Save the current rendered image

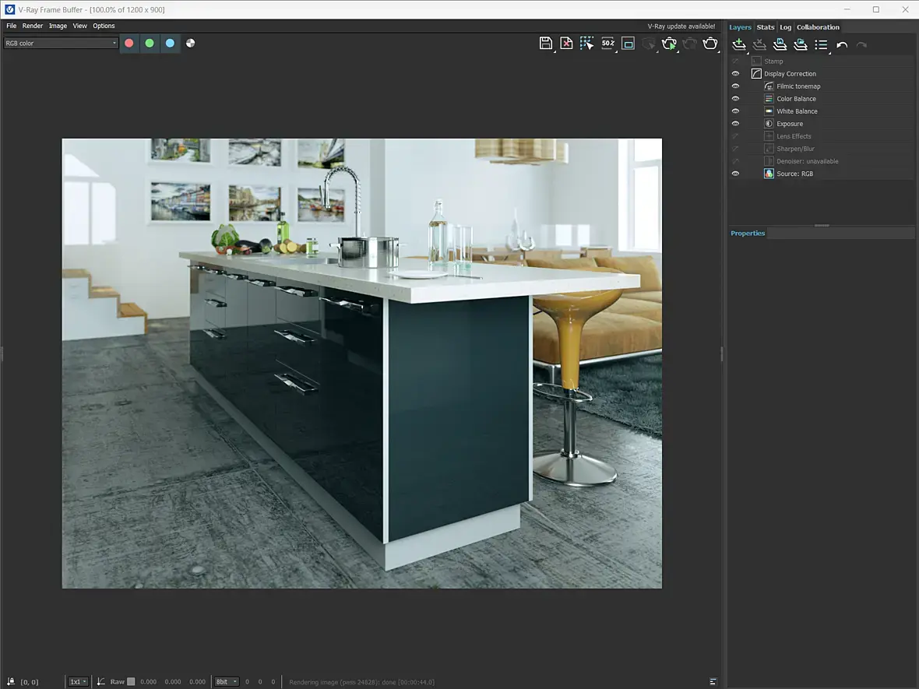545,44
